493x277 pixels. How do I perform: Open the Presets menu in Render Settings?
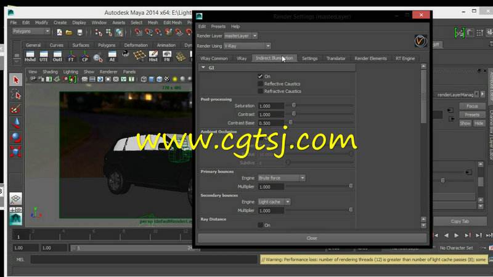[x=218, y=26]
